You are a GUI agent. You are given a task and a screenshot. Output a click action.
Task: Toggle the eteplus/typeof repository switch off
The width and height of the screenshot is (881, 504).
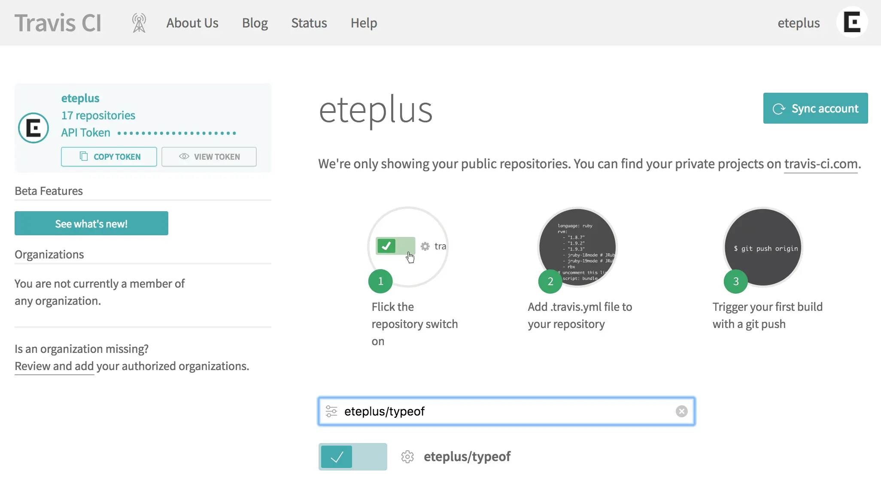(x=352, y=456)
